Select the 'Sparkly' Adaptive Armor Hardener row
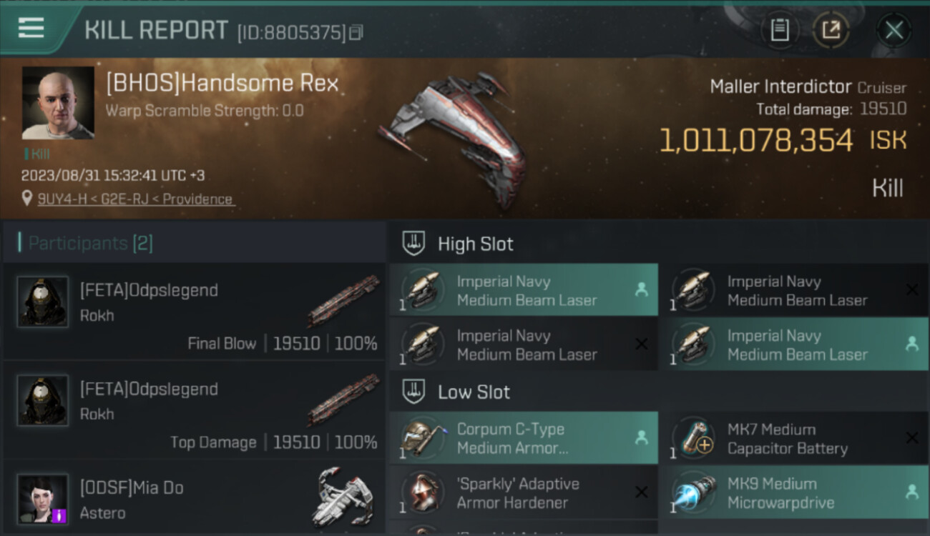 pos(524,492)
